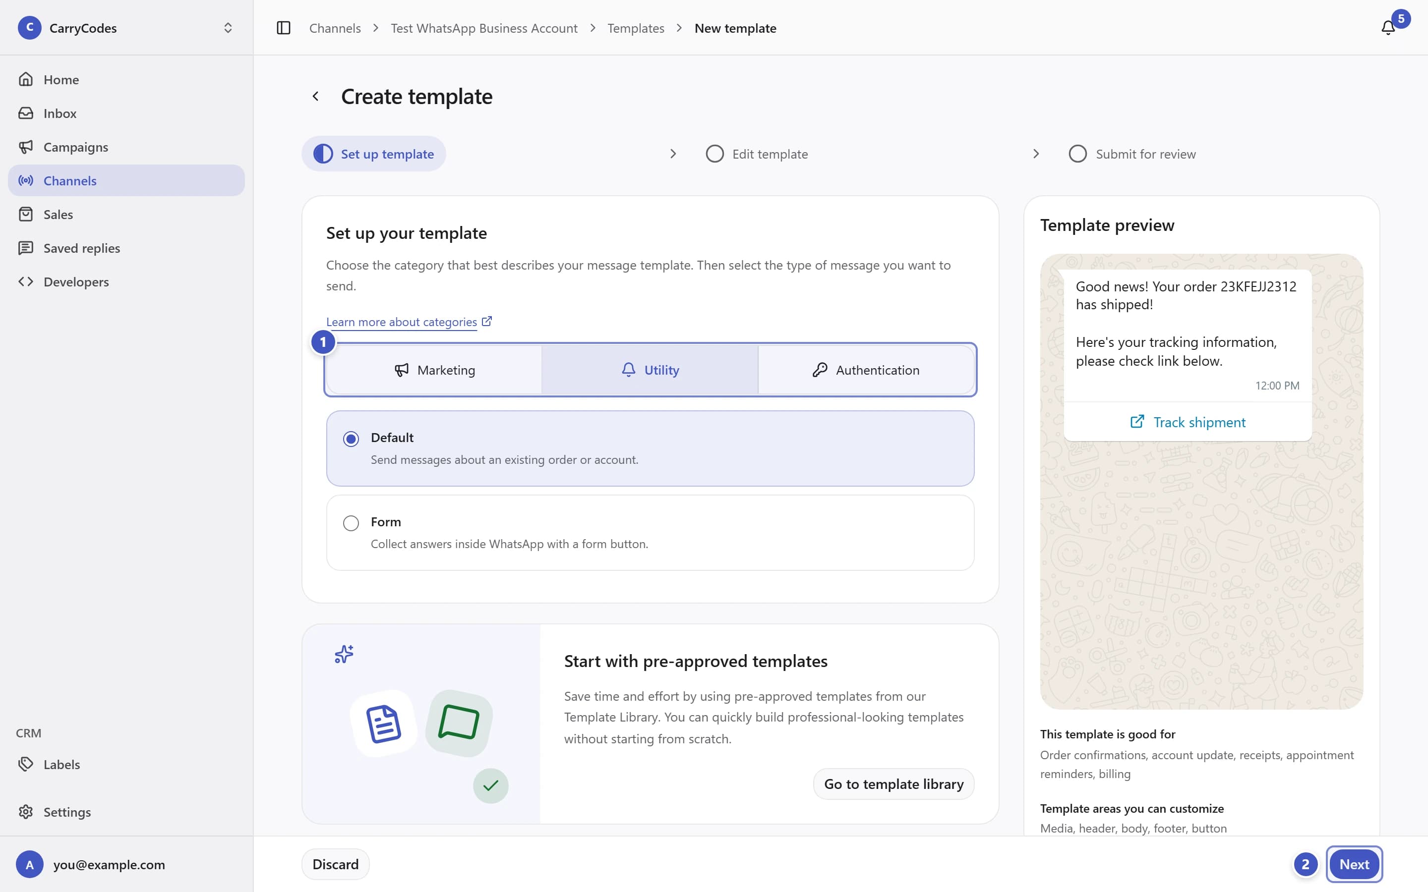Viewport: 1428px width, 892px height.
Task: Select the Authentication category tab
Action: [x=866, y=370]
